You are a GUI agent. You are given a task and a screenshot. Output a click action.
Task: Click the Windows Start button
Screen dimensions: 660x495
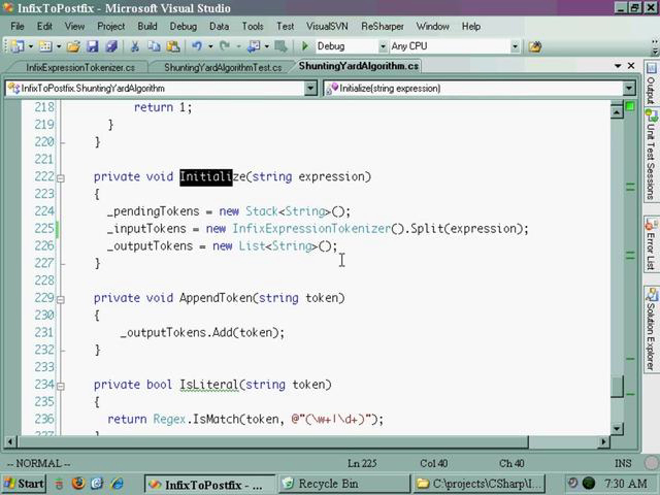[24, 483]
